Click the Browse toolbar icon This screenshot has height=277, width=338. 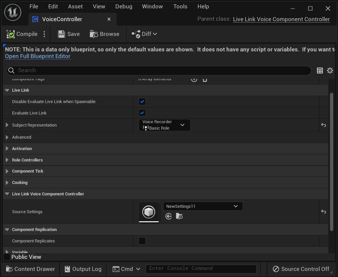(x=104, y=34)
